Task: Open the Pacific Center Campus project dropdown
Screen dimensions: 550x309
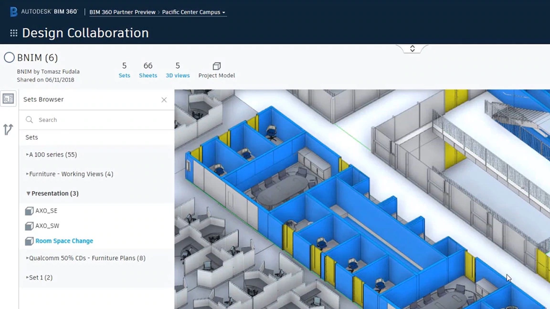Action: tap(193, 12)
